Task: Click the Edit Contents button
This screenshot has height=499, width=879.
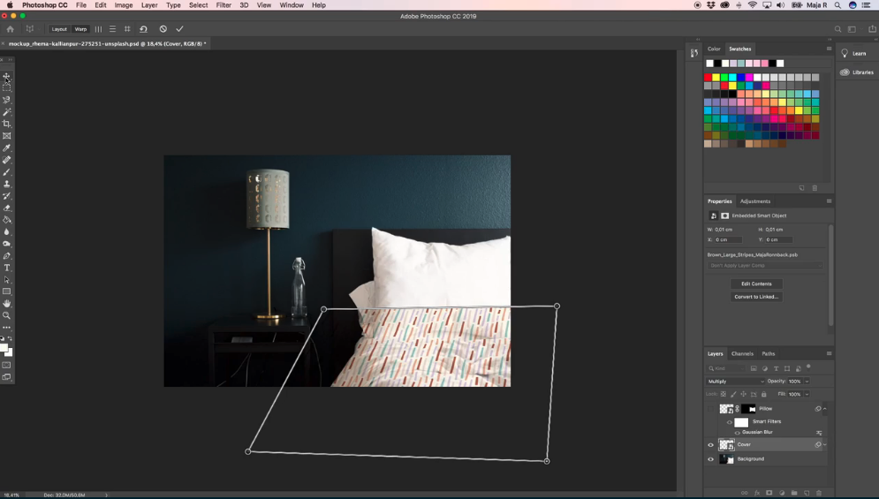Action: pyautogui.click(x=756, y=284)
